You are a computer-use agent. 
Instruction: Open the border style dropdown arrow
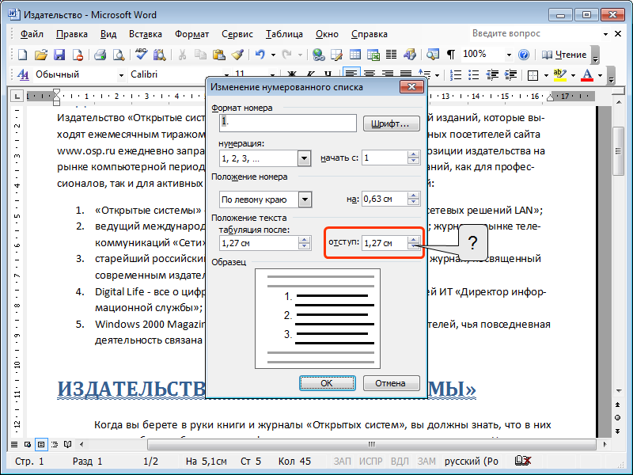(546, 75)
